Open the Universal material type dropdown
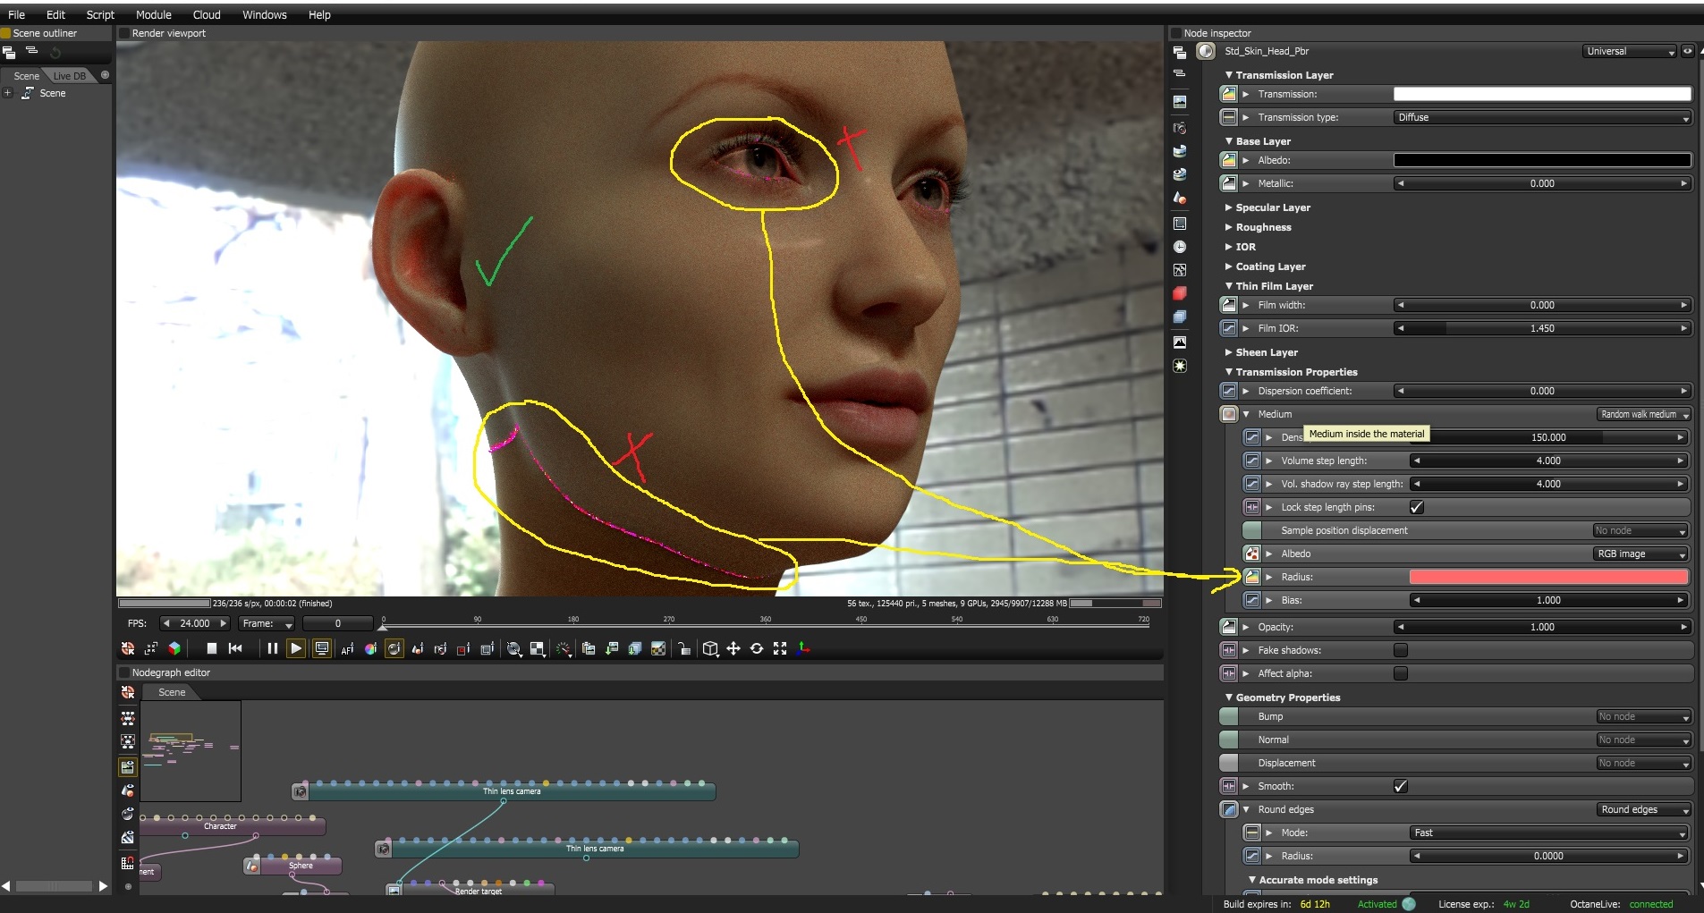 (1630, 51)
